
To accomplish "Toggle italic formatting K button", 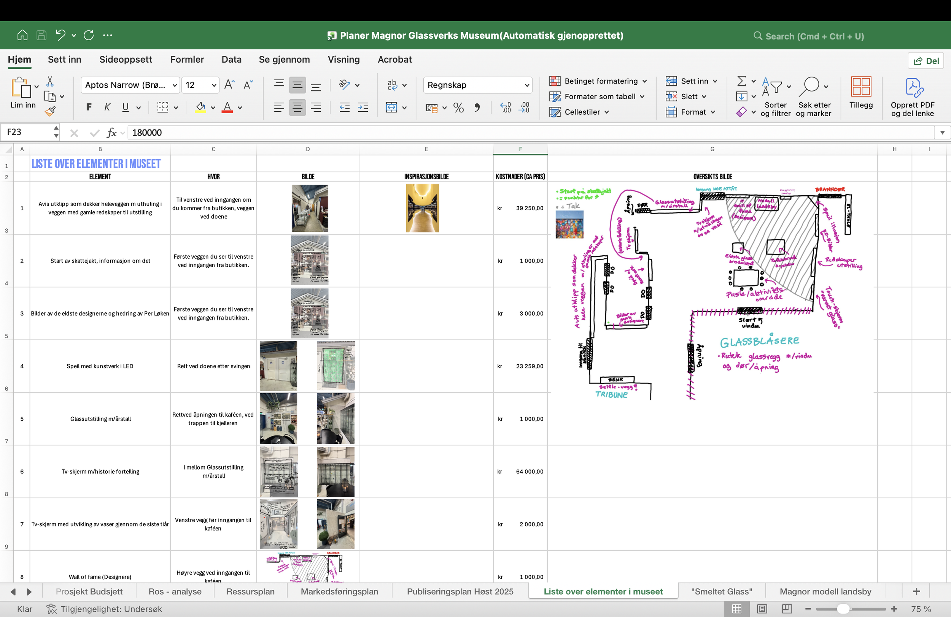I will click(107, 108).
